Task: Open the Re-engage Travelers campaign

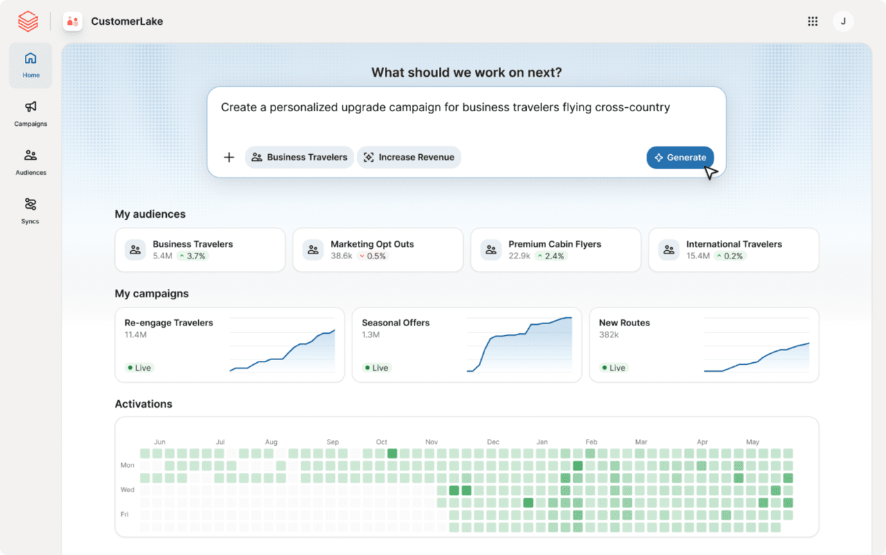Action: click(x=230, y=345)
